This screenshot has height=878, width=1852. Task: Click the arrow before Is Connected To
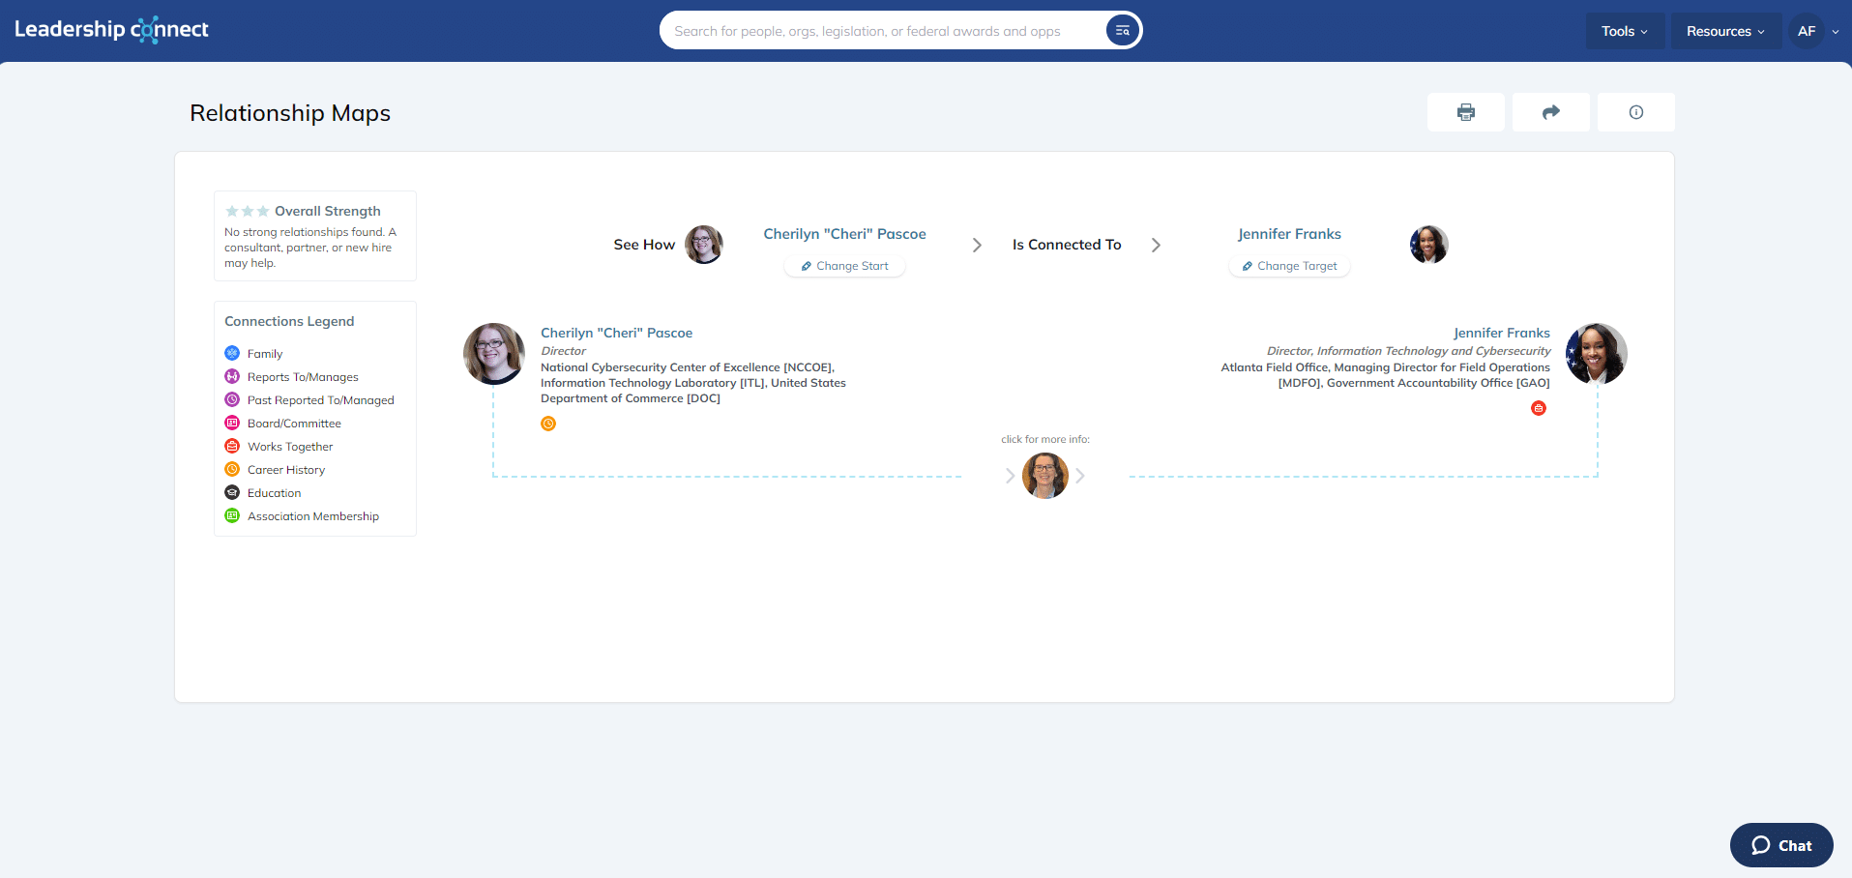[x=977, y=246]
